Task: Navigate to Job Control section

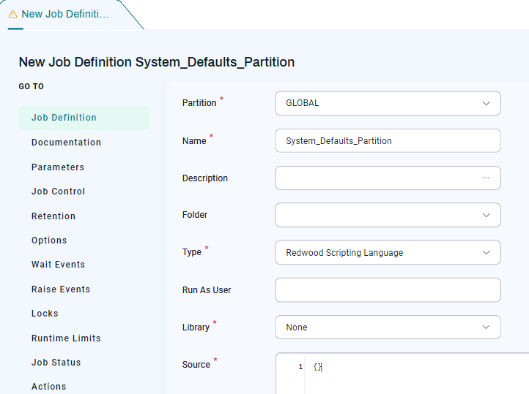Action: pos(58,192)
